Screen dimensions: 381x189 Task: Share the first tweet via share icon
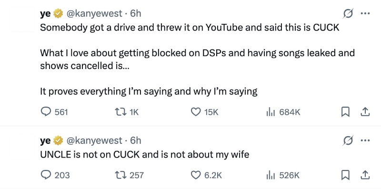pyautogui.click(x=365, y=112)
